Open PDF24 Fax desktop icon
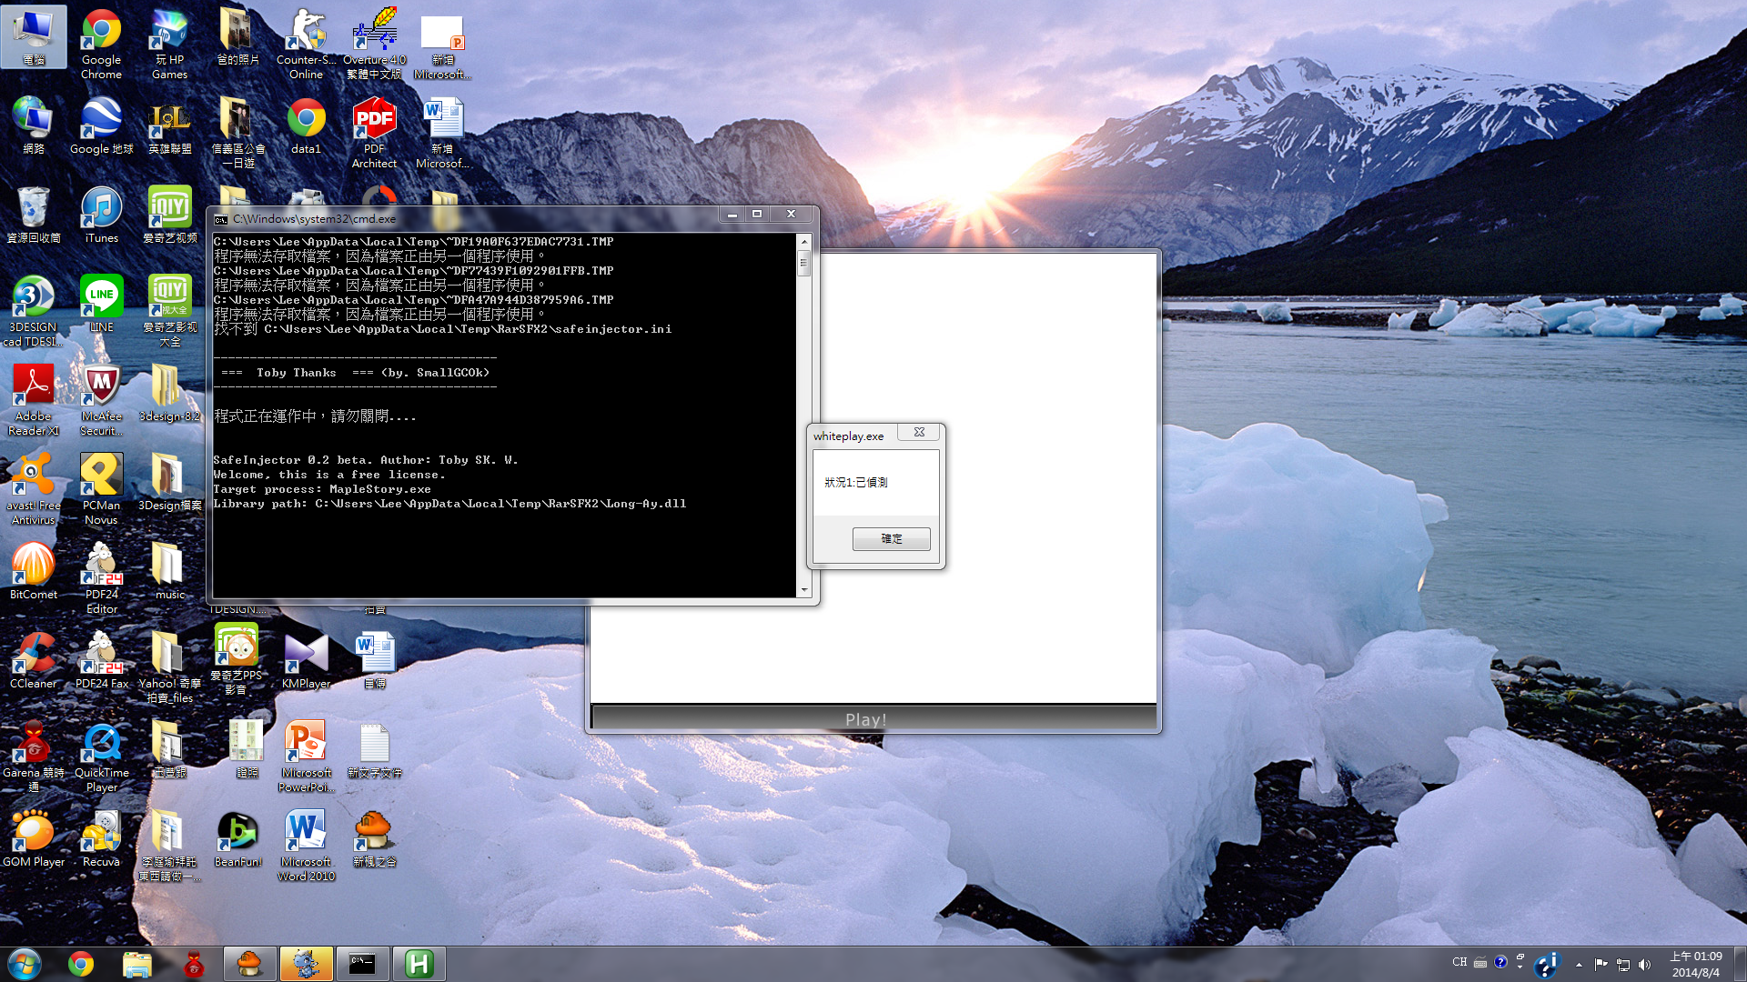This screenshot has height=982, width=1747. click(x=101, y=660)
